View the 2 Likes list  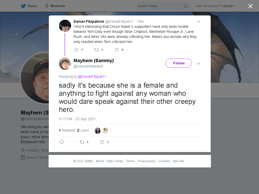point(83,130)
